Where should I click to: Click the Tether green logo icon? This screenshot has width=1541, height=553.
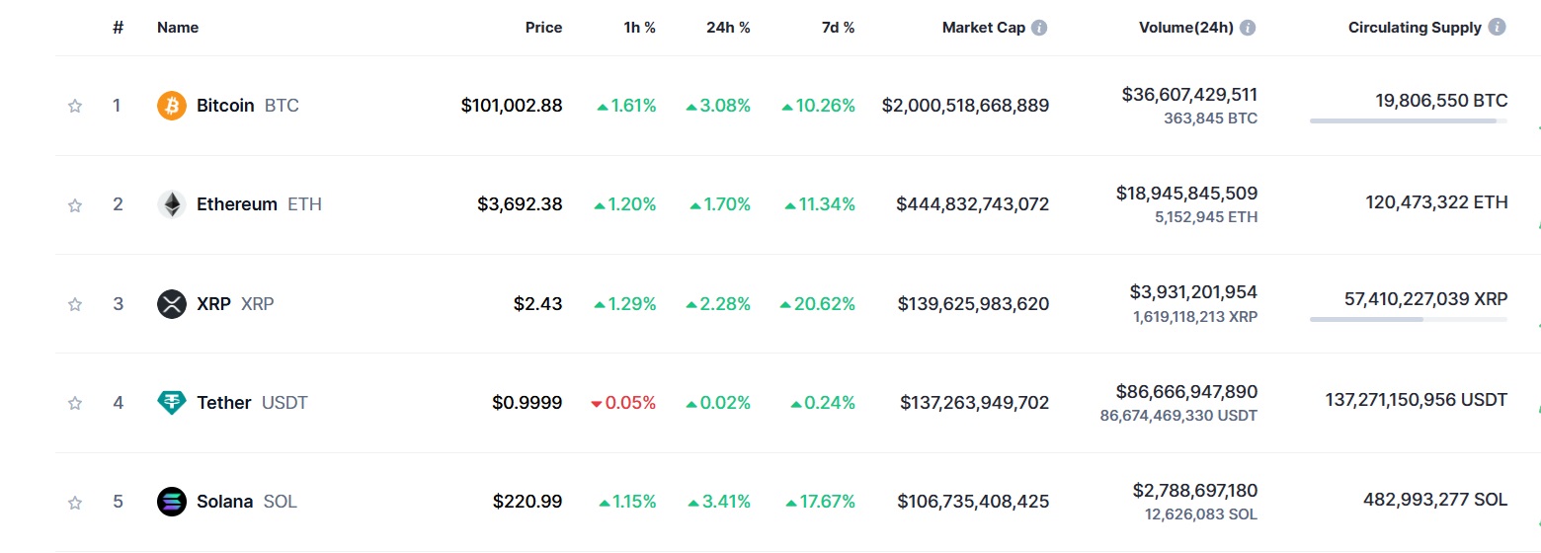(172, 403)
